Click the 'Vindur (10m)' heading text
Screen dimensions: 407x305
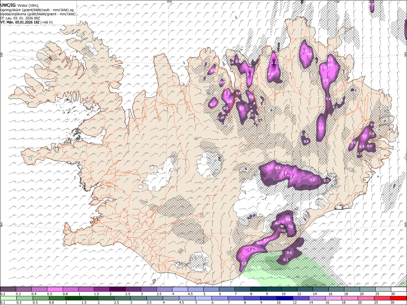[x=28, y=5]
